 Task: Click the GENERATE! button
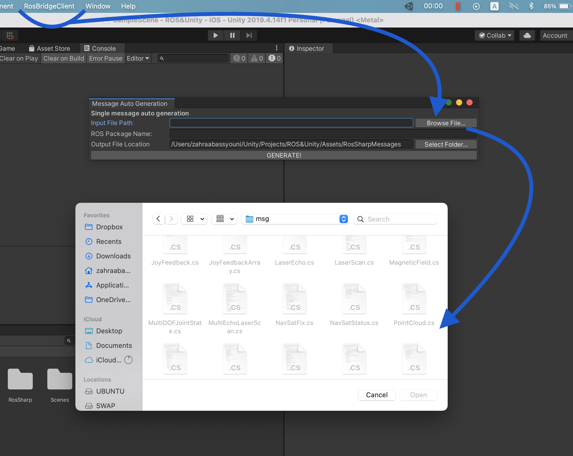(284, 155)
